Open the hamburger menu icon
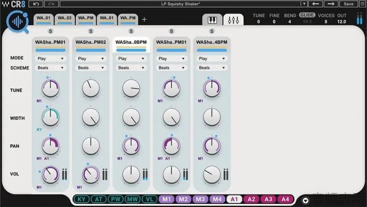The height and width of the screenshot is (207, 367). (x=362, y=4)
